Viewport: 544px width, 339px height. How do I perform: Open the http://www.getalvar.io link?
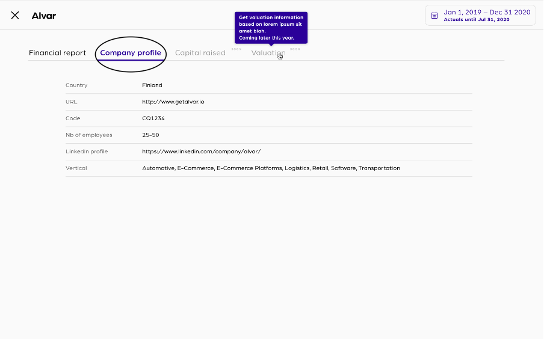(173, 102)
